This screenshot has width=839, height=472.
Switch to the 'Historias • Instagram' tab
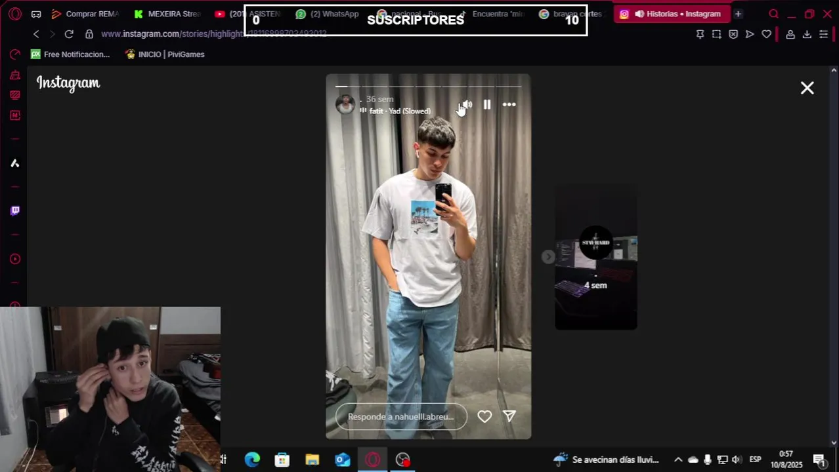coord(672,14)
